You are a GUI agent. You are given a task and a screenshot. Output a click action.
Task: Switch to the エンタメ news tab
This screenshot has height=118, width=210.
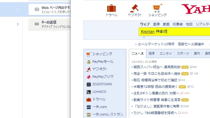(165, 53)
